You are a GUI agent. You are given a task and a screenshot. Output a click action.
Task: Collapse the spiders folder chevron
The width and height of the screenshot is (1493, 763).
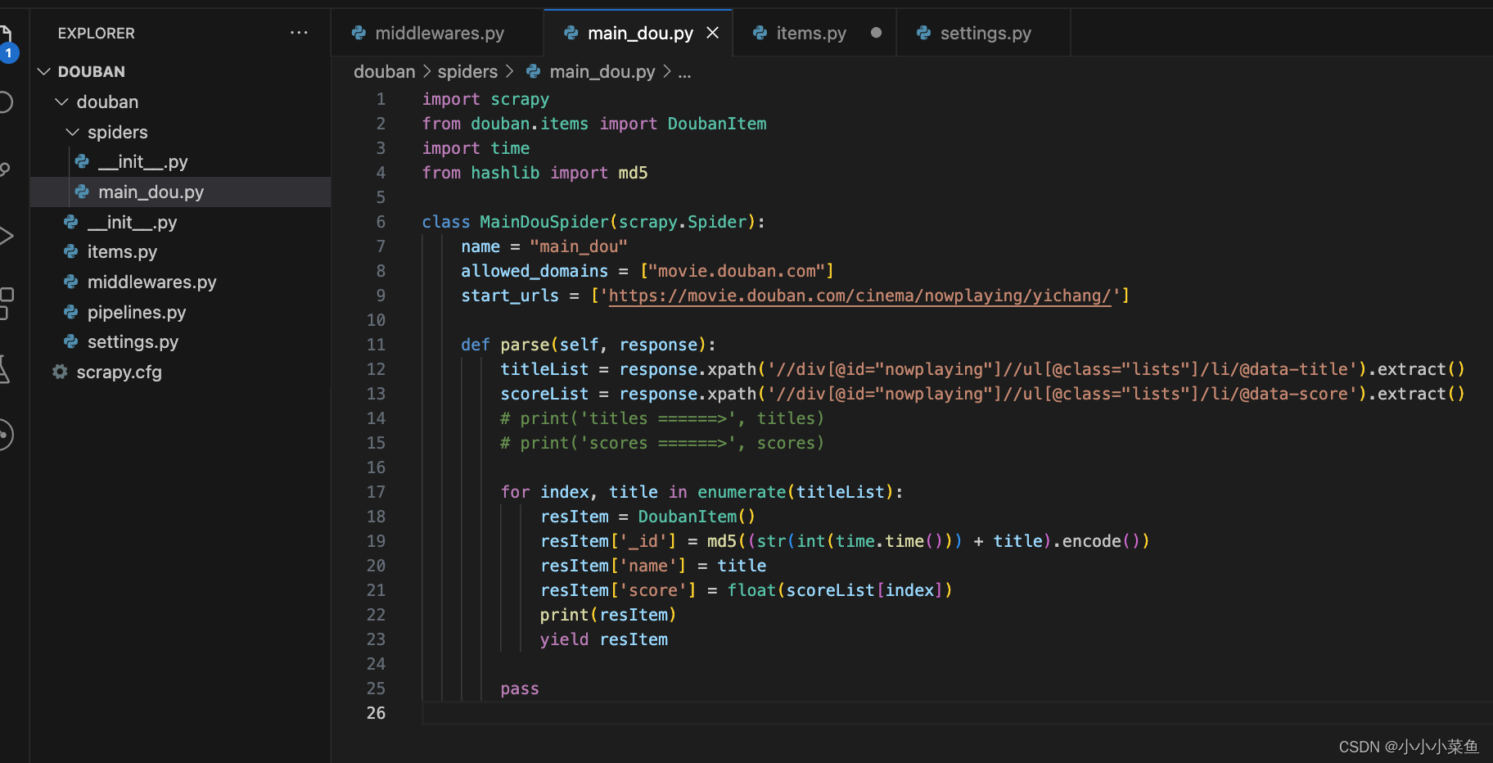tap(73, 132)
